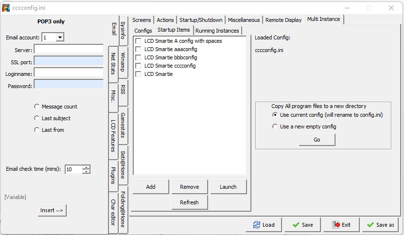This screenshot has width=404, height=235.
Task: Click the LCD Smartie title bar icon
Action: click(6, 8)
